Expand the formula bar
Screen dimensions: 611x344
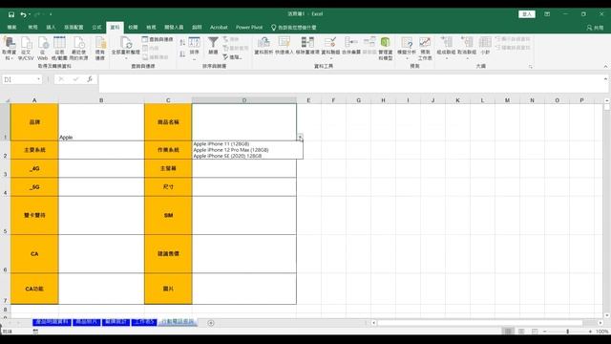[605, 78]
